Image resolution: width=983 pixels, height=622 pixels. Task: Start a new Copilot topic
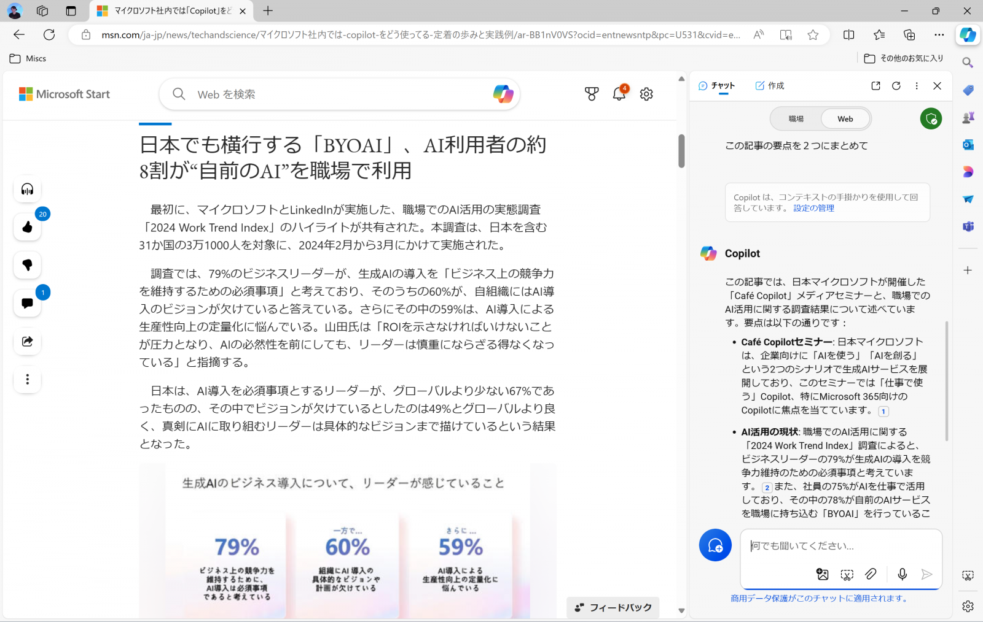coord(715,545)
